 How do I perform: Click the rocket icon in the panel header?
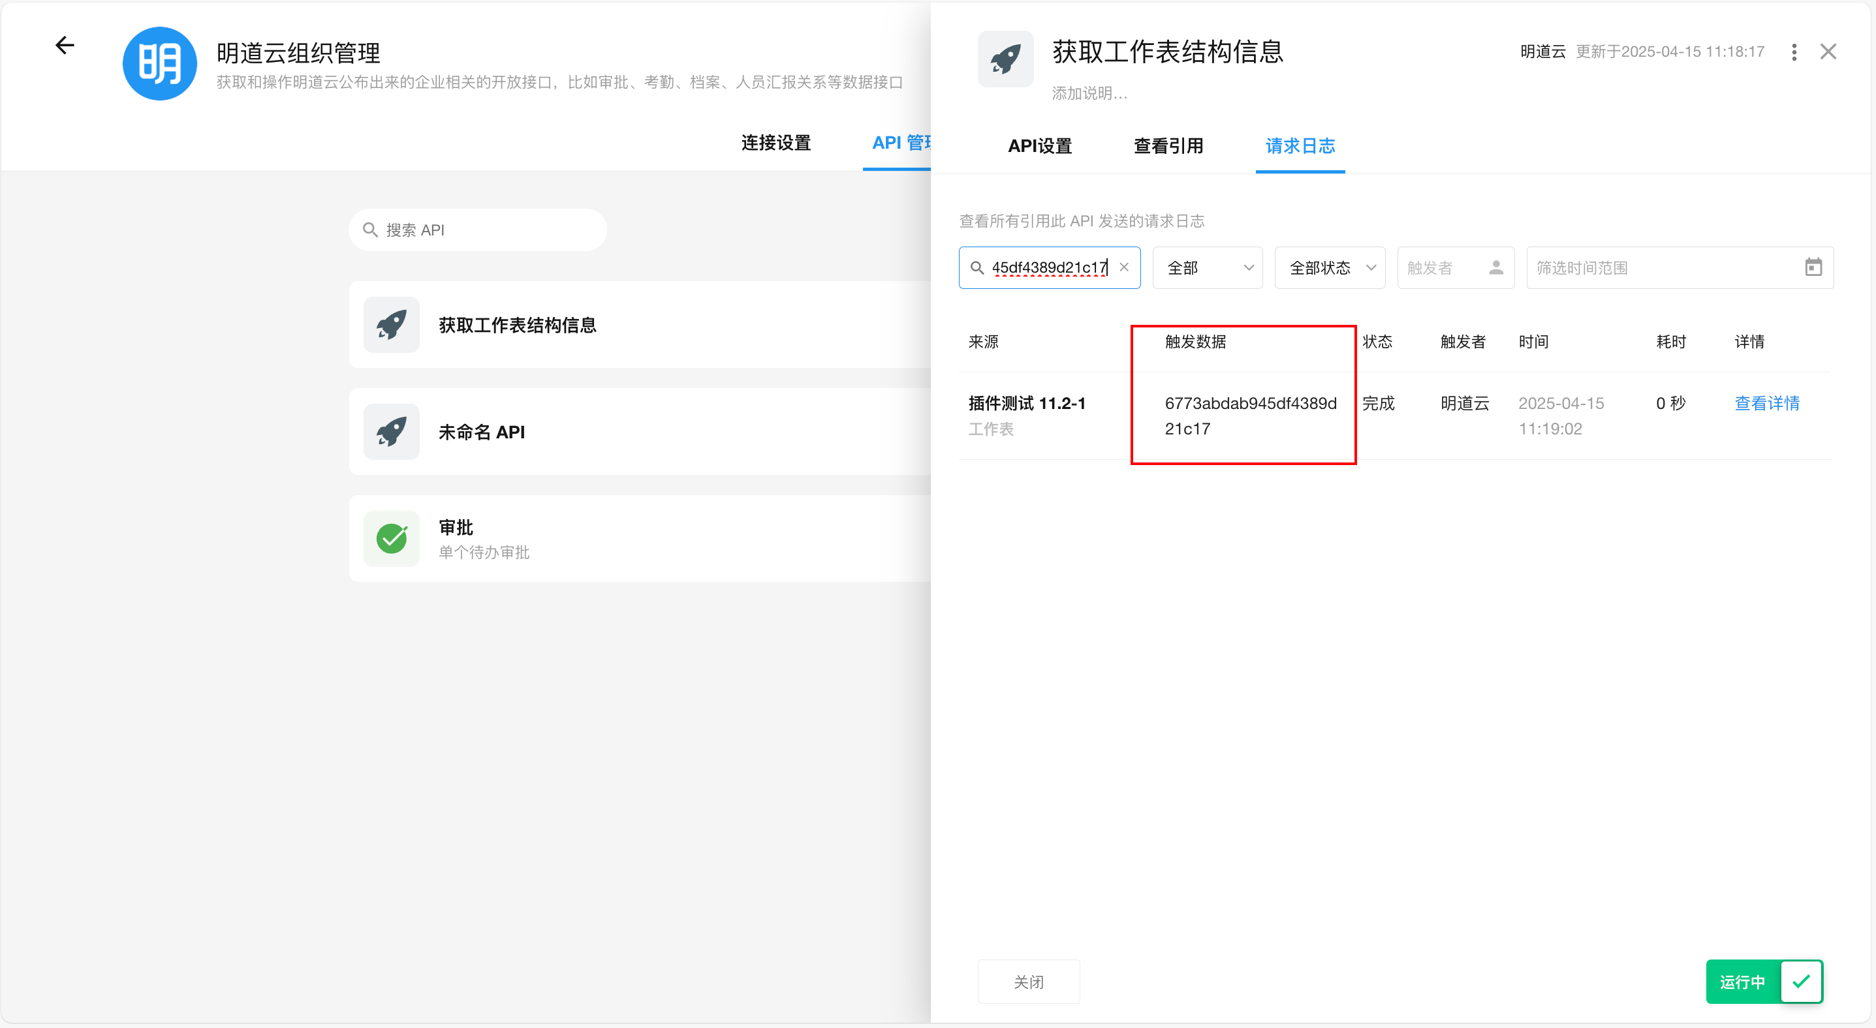[x=1005, y=59]
